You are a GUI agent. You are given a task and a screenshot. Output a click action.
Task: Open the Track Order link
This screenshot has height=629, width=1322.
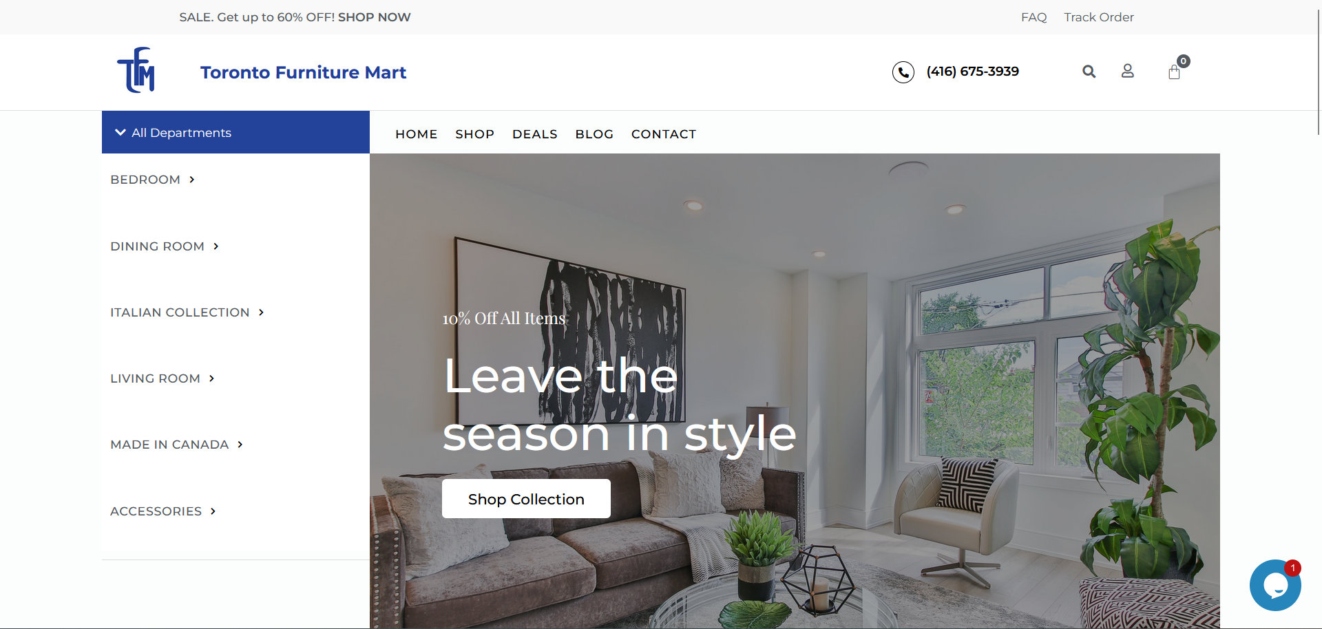pyautogui.click(x=1098, y=17)
